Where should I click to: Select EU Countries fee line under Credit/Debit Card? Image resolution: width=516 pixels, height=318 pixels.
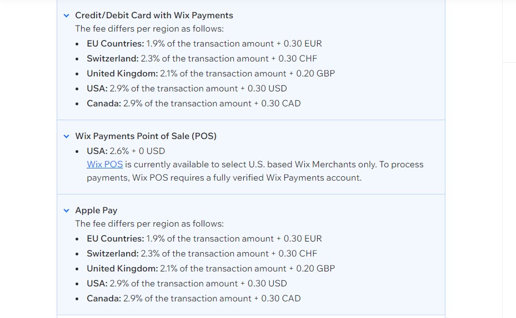click(204, 44)
